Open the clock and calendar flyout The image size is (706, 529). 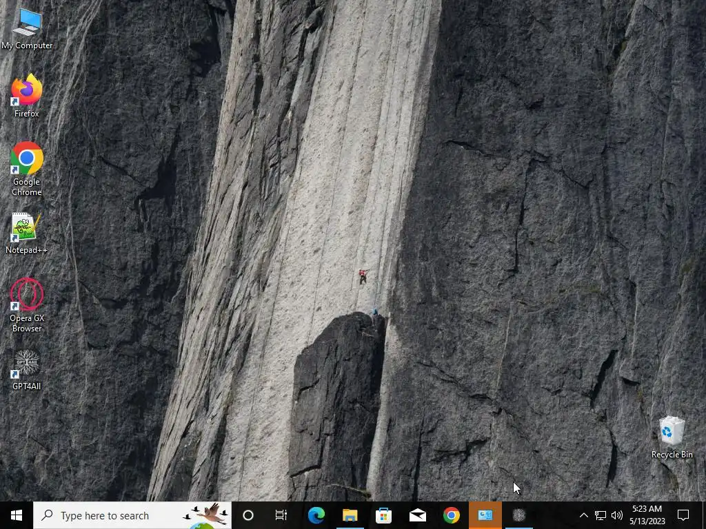(647, 515)
